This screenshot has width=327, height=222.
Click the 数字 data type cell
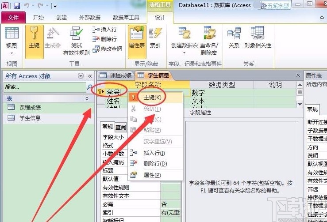[222, 93]
